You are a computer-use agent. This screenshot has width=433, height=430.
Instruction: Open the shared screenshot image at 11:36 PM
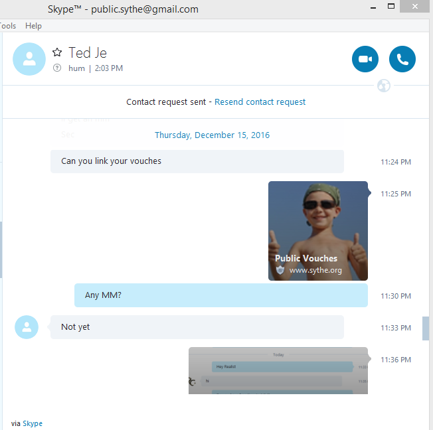278,370
